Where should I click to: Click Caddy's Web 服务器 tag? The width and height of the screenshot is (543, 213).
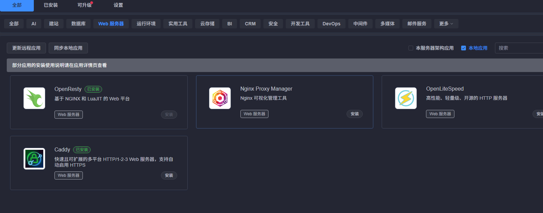click(x=69, y=175)
